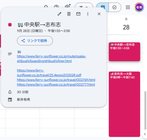This screenshot has height=140, width=147.
Task: Switch to the calendar view toggle
Action: pos(103,7)
